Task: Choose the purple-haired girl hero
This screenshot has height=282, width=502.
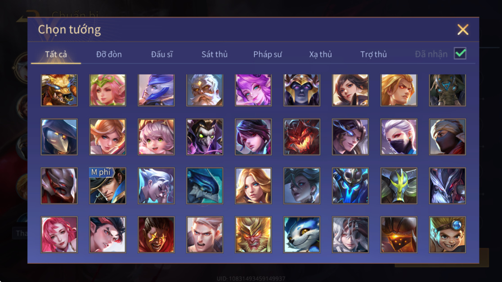Action: pos(253,90)
